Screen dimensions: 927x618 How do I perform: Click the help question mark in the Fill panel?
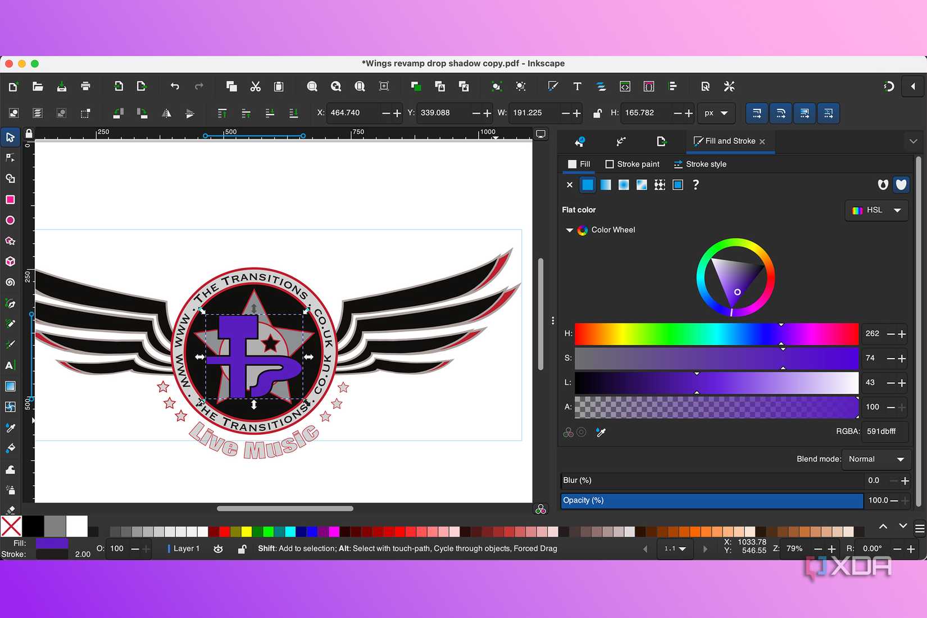[696, 185]
